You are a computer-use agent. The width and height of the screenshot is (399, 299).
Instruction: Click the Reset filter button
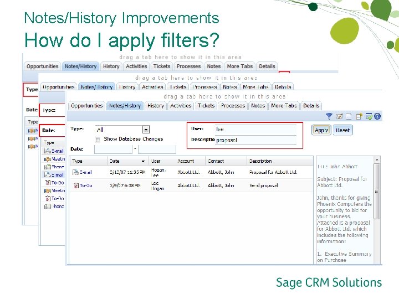(342, 130)
